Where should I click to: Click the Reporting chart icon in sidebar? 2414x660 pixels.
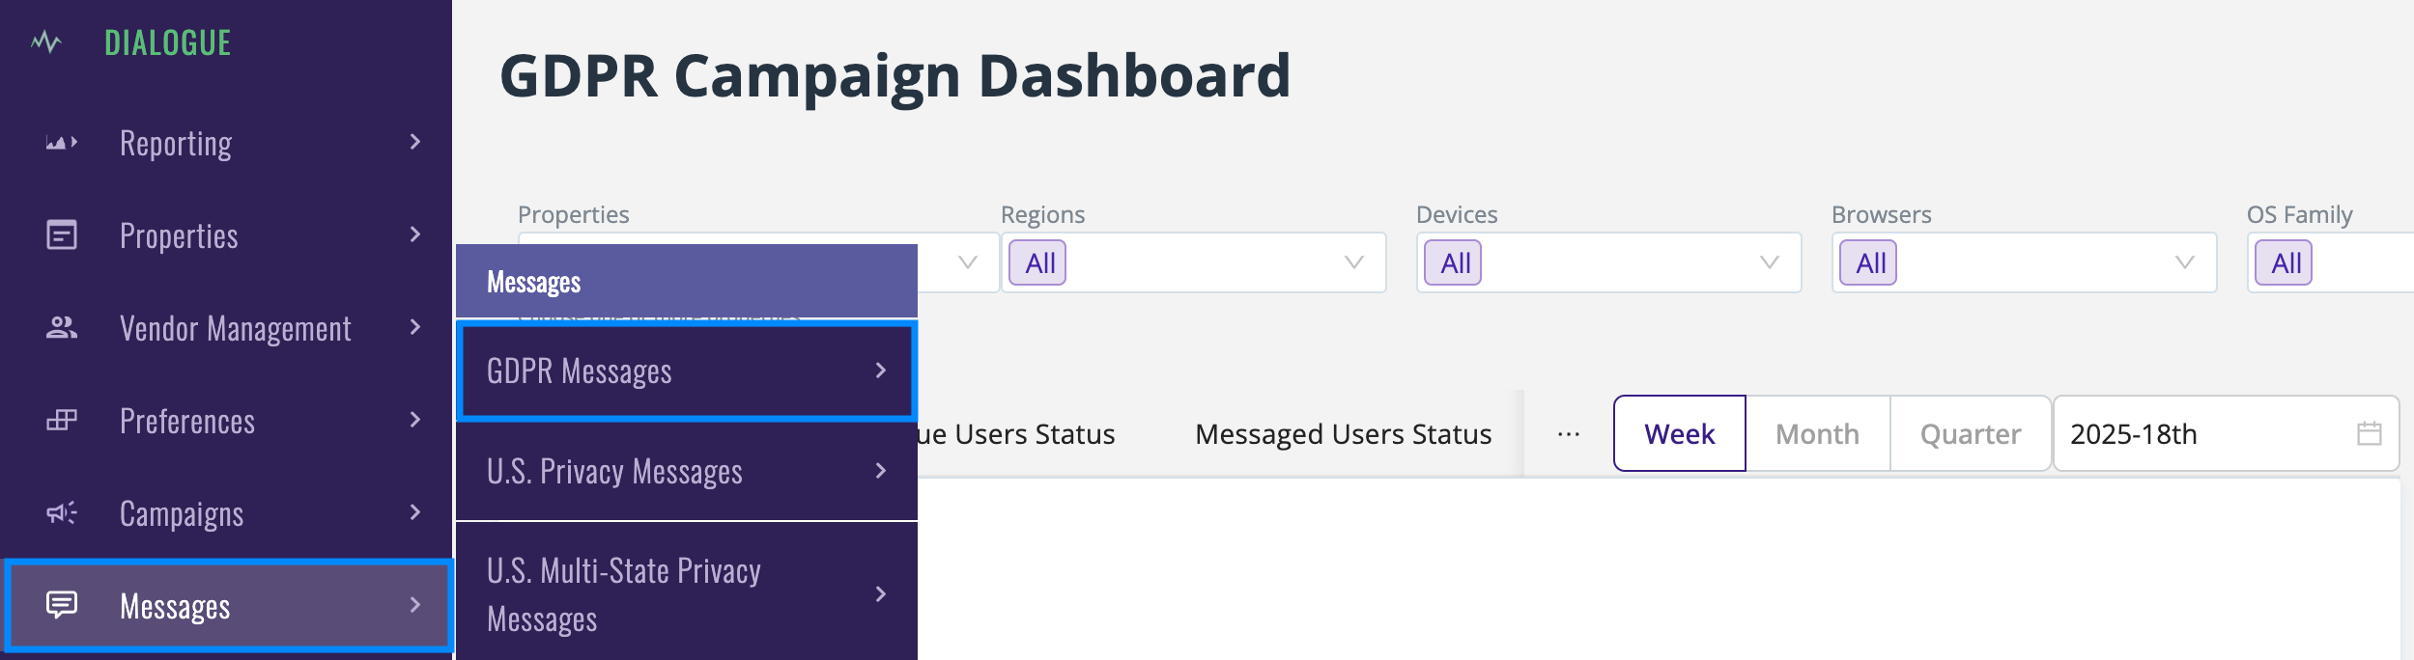pos(62,143)
